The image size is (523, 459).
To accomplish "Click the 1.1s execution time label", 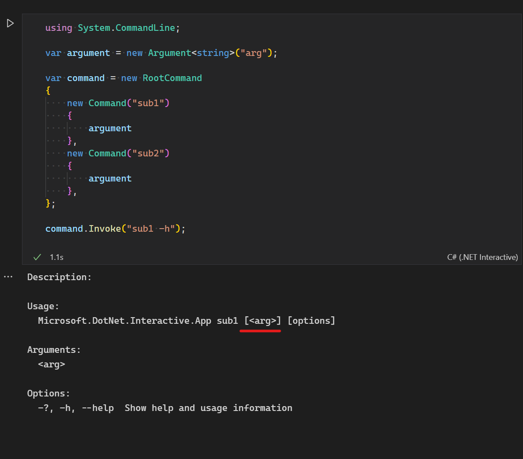I will click(57, 257).
